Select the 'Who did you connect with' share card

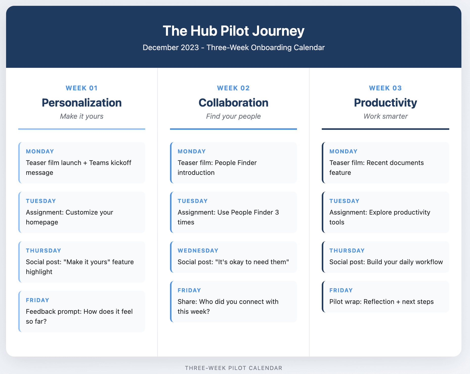[233, 302]
